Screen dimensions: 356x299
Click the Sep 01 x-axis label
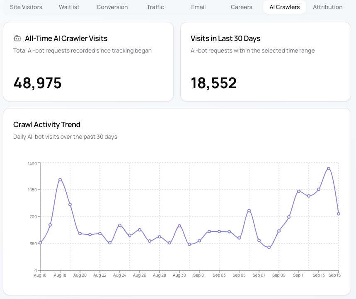click(199, 275)
